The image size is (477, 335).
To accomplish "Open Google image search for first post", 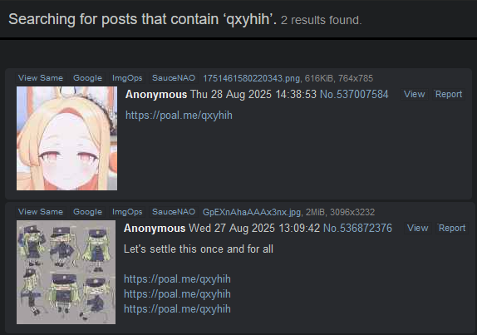I will click(87, 78).
